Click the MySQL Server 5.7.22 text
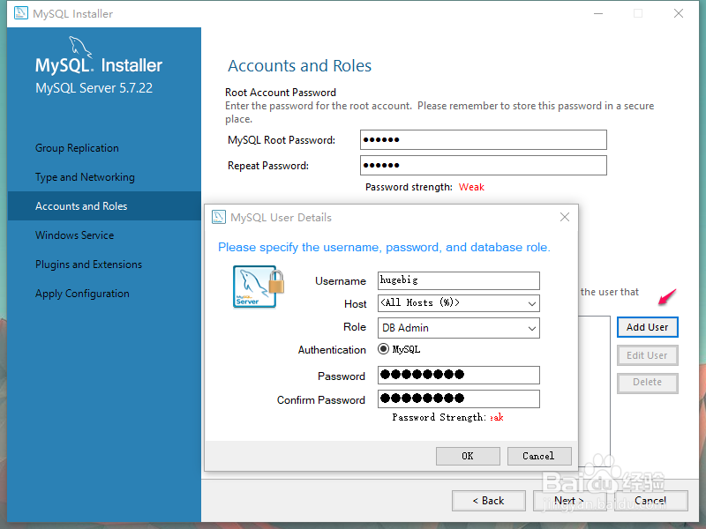 tap(94, 88)
